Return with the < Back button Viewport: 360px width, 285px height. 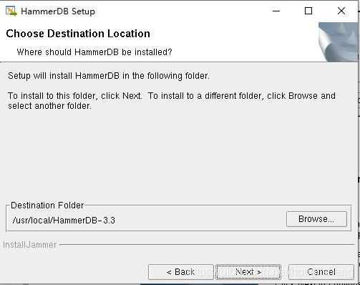click(x=181, y=272)
